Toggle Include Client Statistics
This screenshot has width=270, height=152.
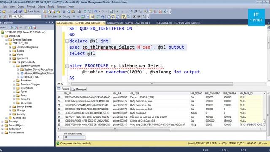pos(103,16)
